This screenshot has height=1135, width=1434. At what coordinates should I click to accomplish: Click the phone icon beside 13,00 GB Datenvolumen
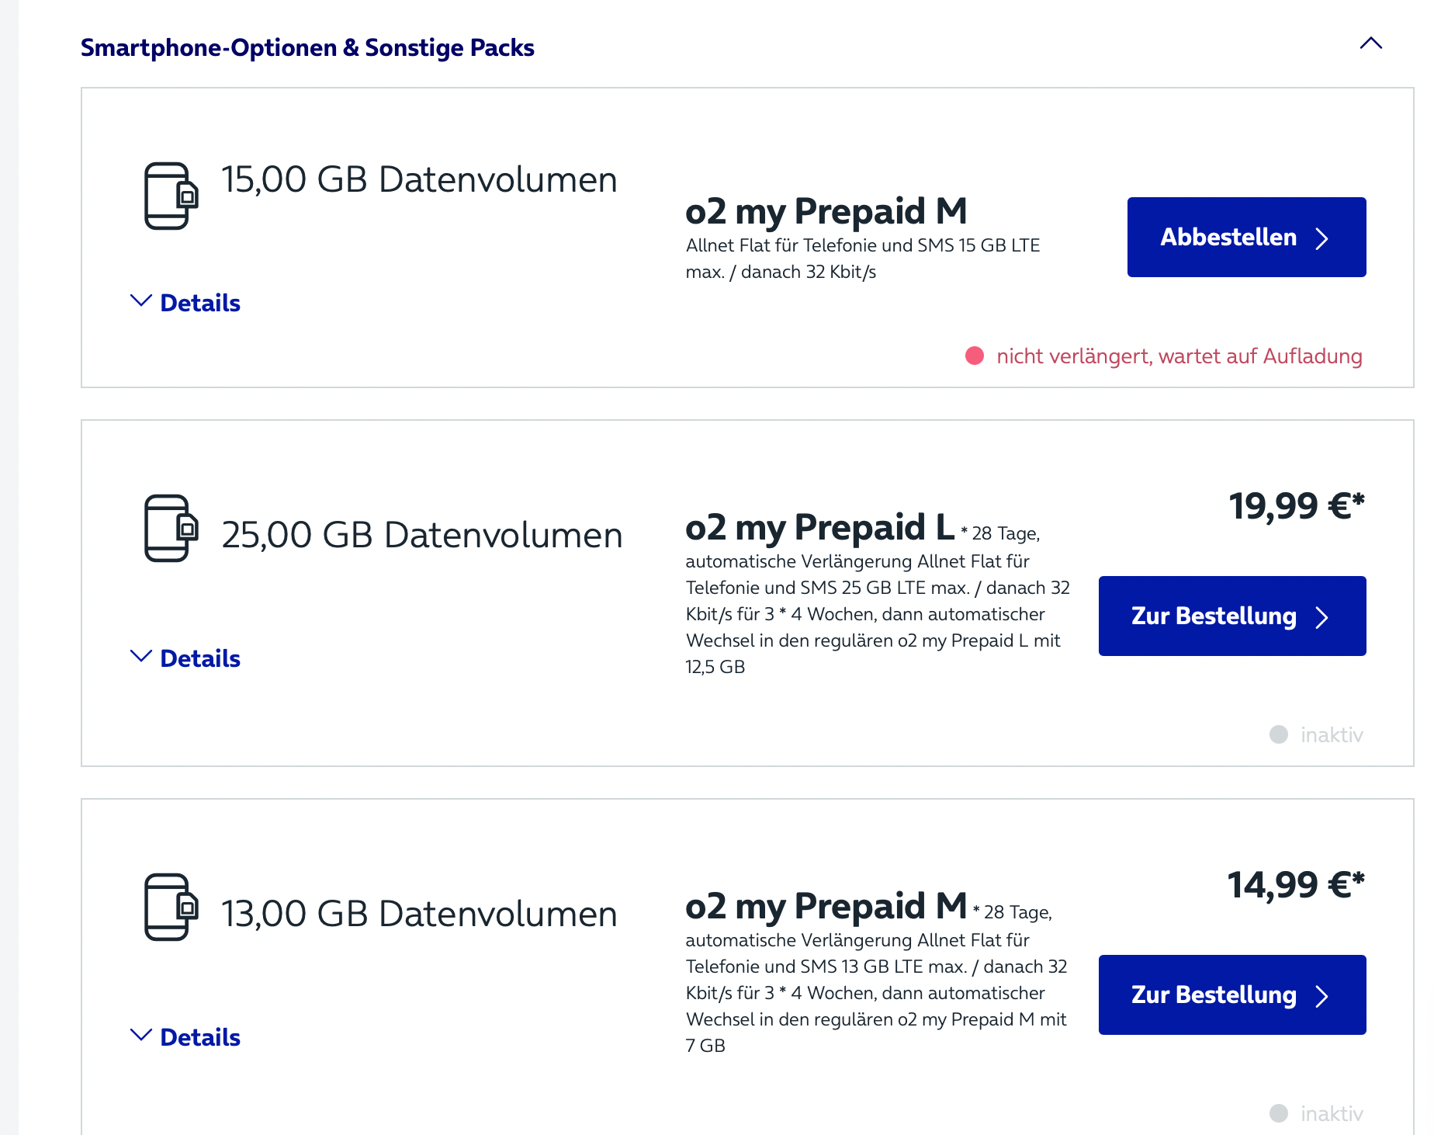click(171, 907)
